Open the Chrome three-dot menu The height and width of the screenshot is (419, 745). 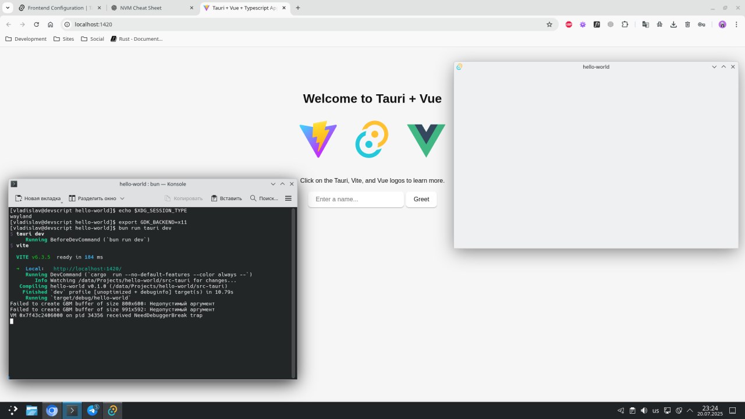pos(736,24)
